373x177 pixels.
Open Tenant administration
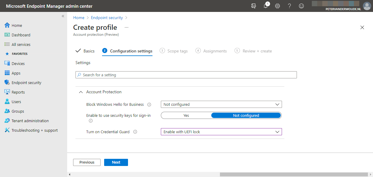click(x=30, y=120)
